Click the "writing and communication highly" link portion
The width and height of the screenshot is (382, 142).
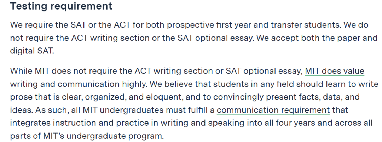[78, 84]
